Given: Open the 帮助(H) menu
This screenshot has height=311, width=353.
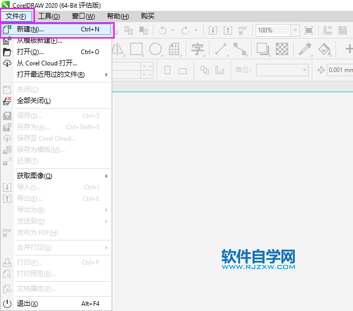Looking at the screenshot, I should tap(118, 16).
